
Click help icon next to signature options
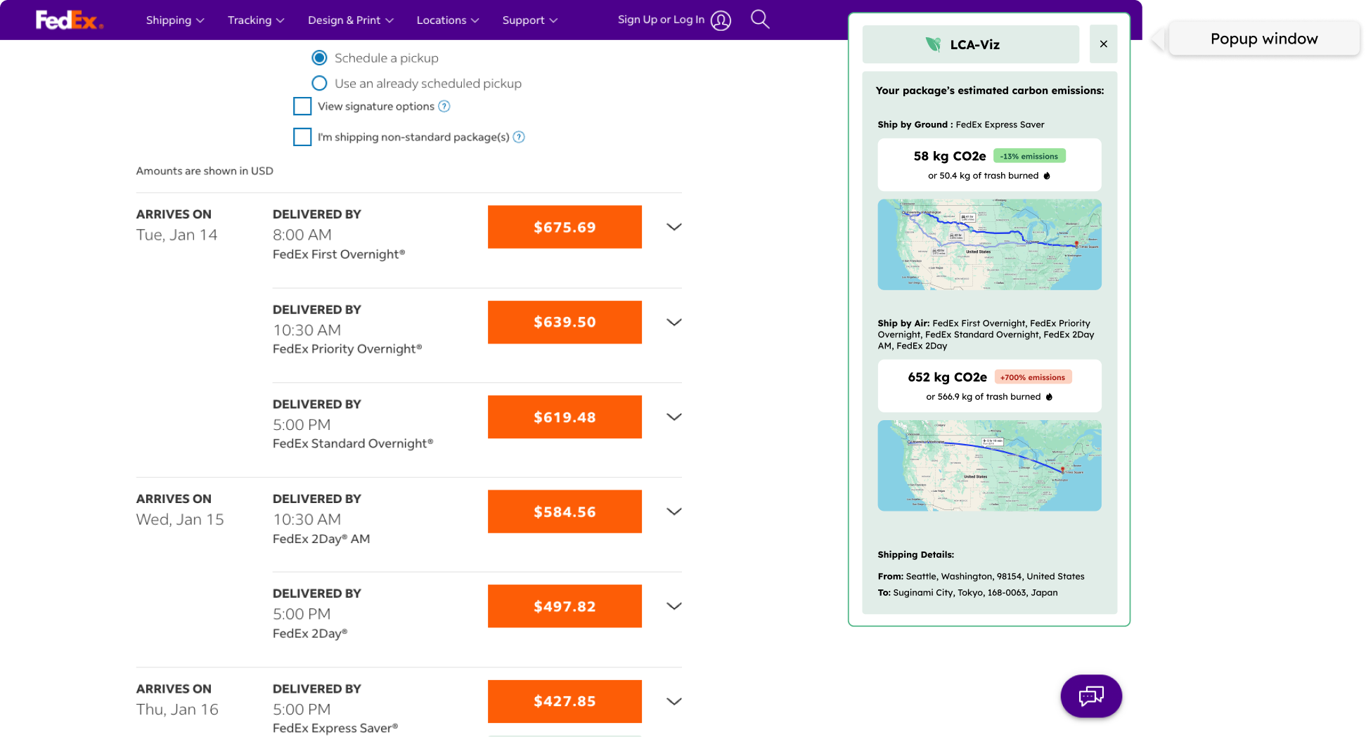(x=444, y=107)
